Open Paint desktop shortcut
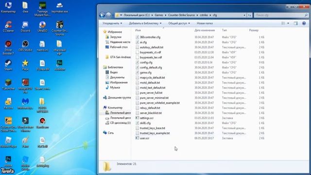The width and height of the screenshot is (311, 175). coord(25,142)
